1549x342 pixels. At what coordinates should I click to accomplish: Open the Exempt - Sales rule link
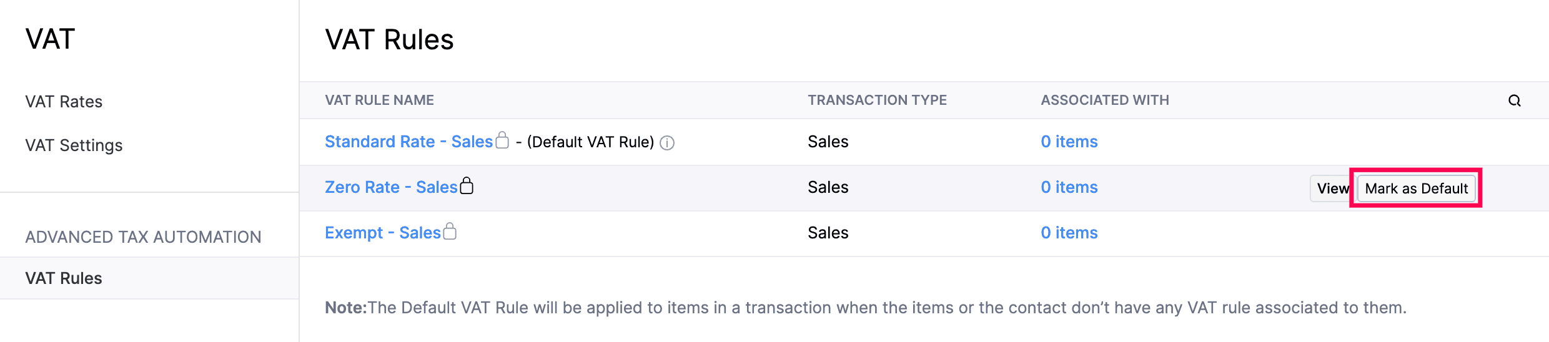(382, 233)
